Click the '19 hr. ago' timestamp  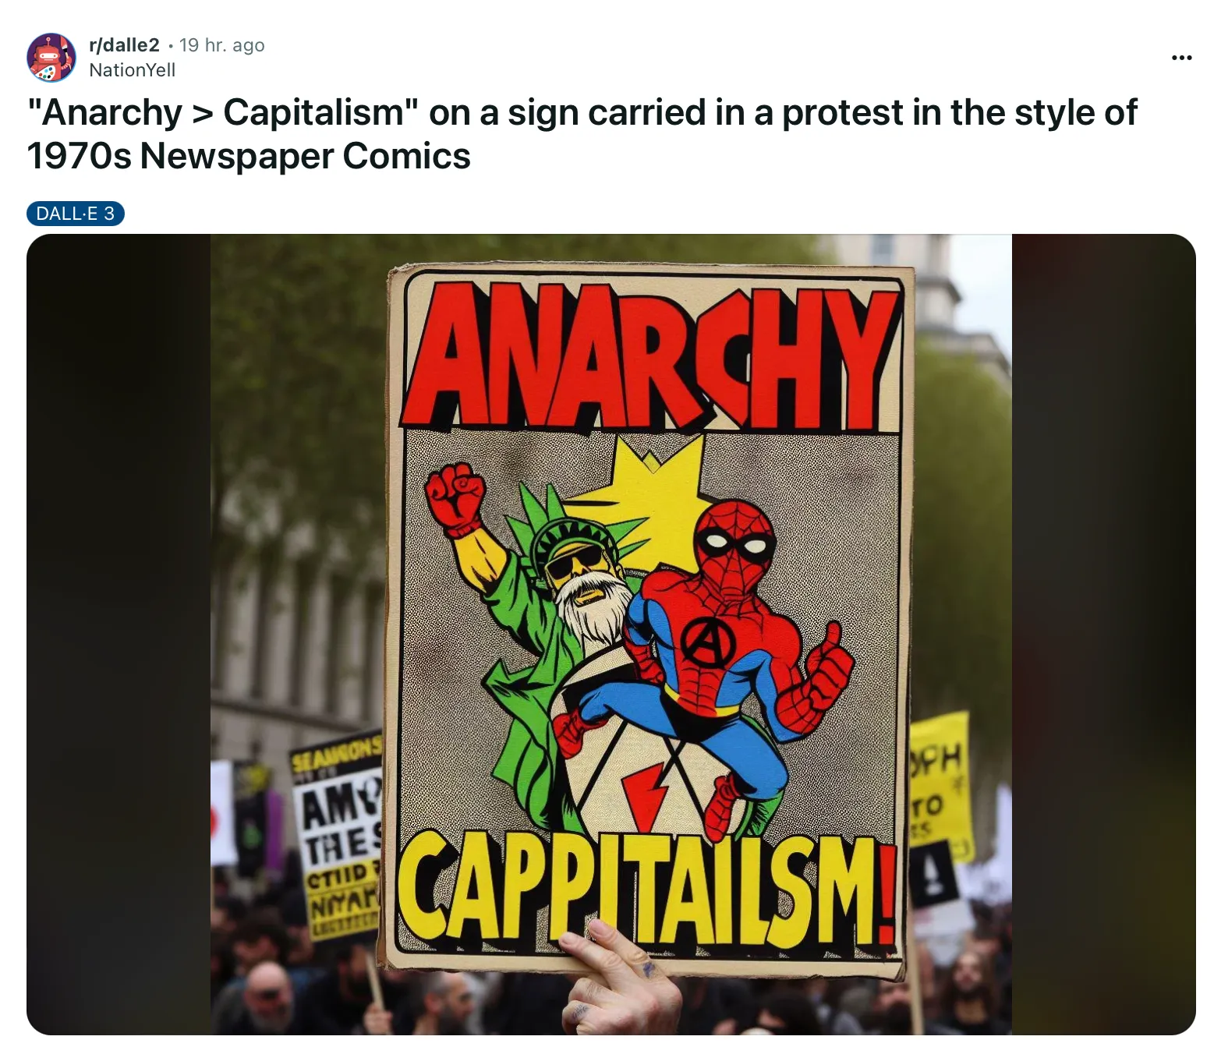222,44
